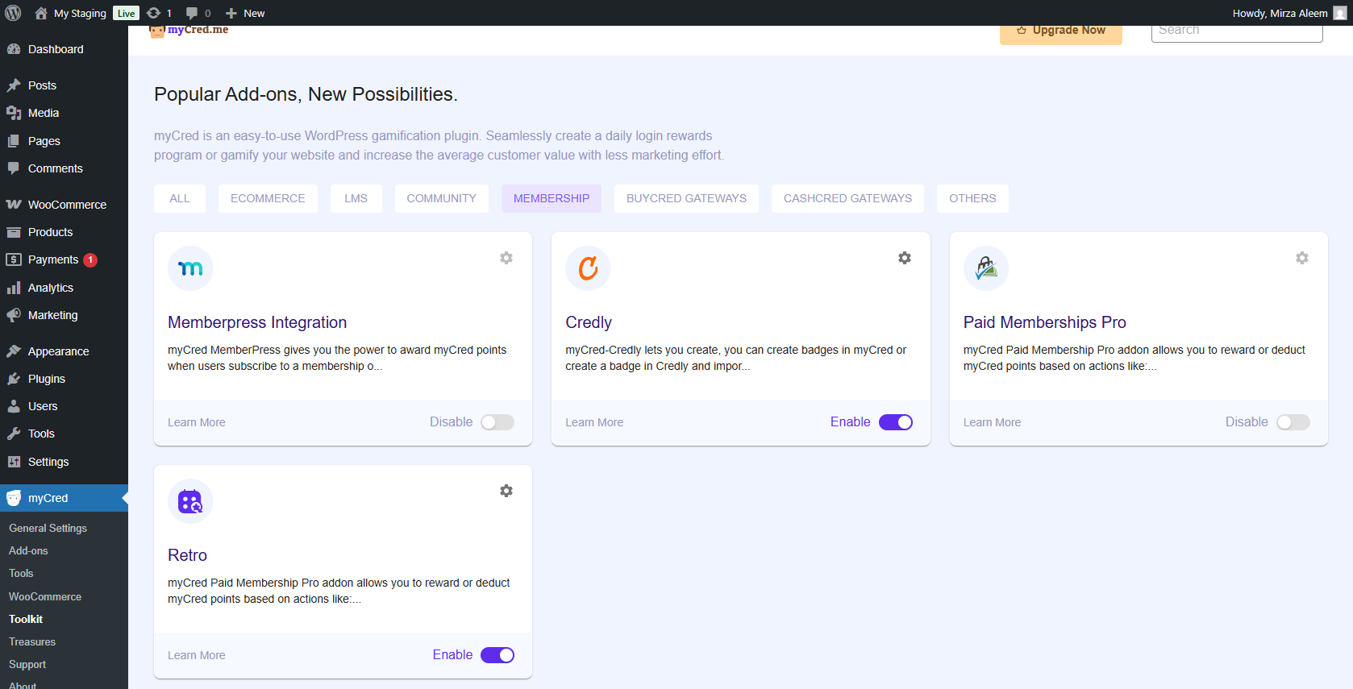Click the Analytics bar chart icon
This screenshot has height=689, width=1353.
point(14,288)
